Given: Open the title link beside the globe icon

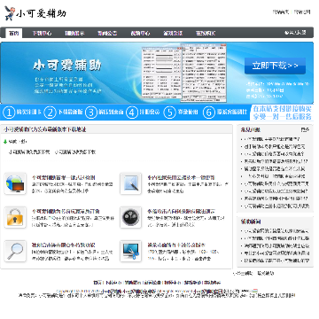Looking at the screenshot, I should pos(63,178).
